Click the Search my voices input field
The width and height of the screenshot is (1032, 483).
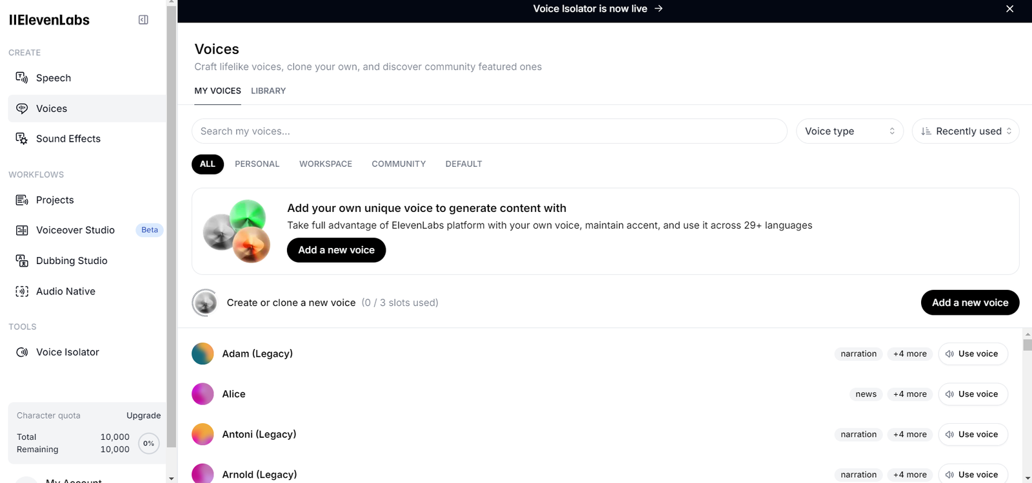coord(489,131)
